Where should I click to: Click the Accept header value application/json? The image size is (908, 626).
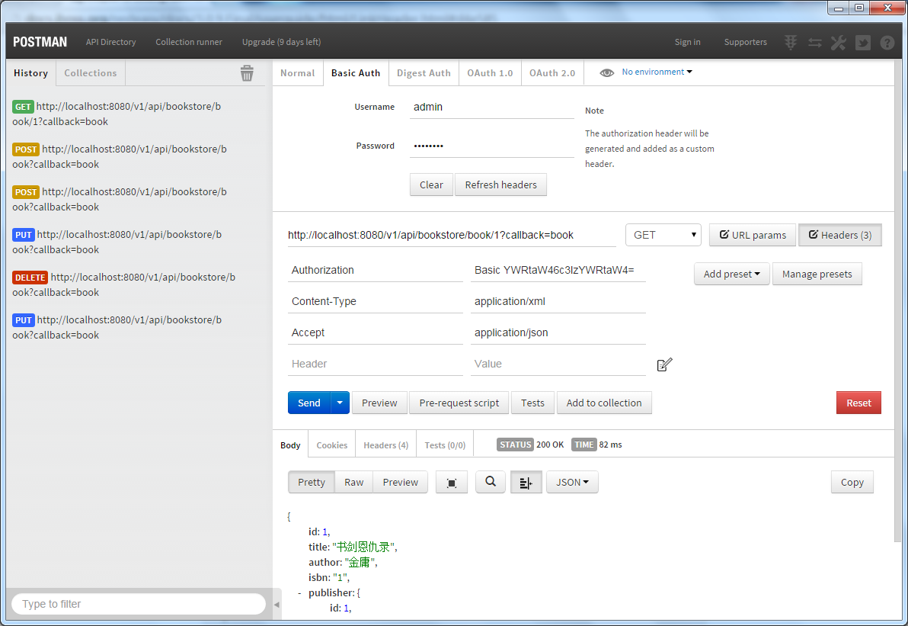pos(558,332)
